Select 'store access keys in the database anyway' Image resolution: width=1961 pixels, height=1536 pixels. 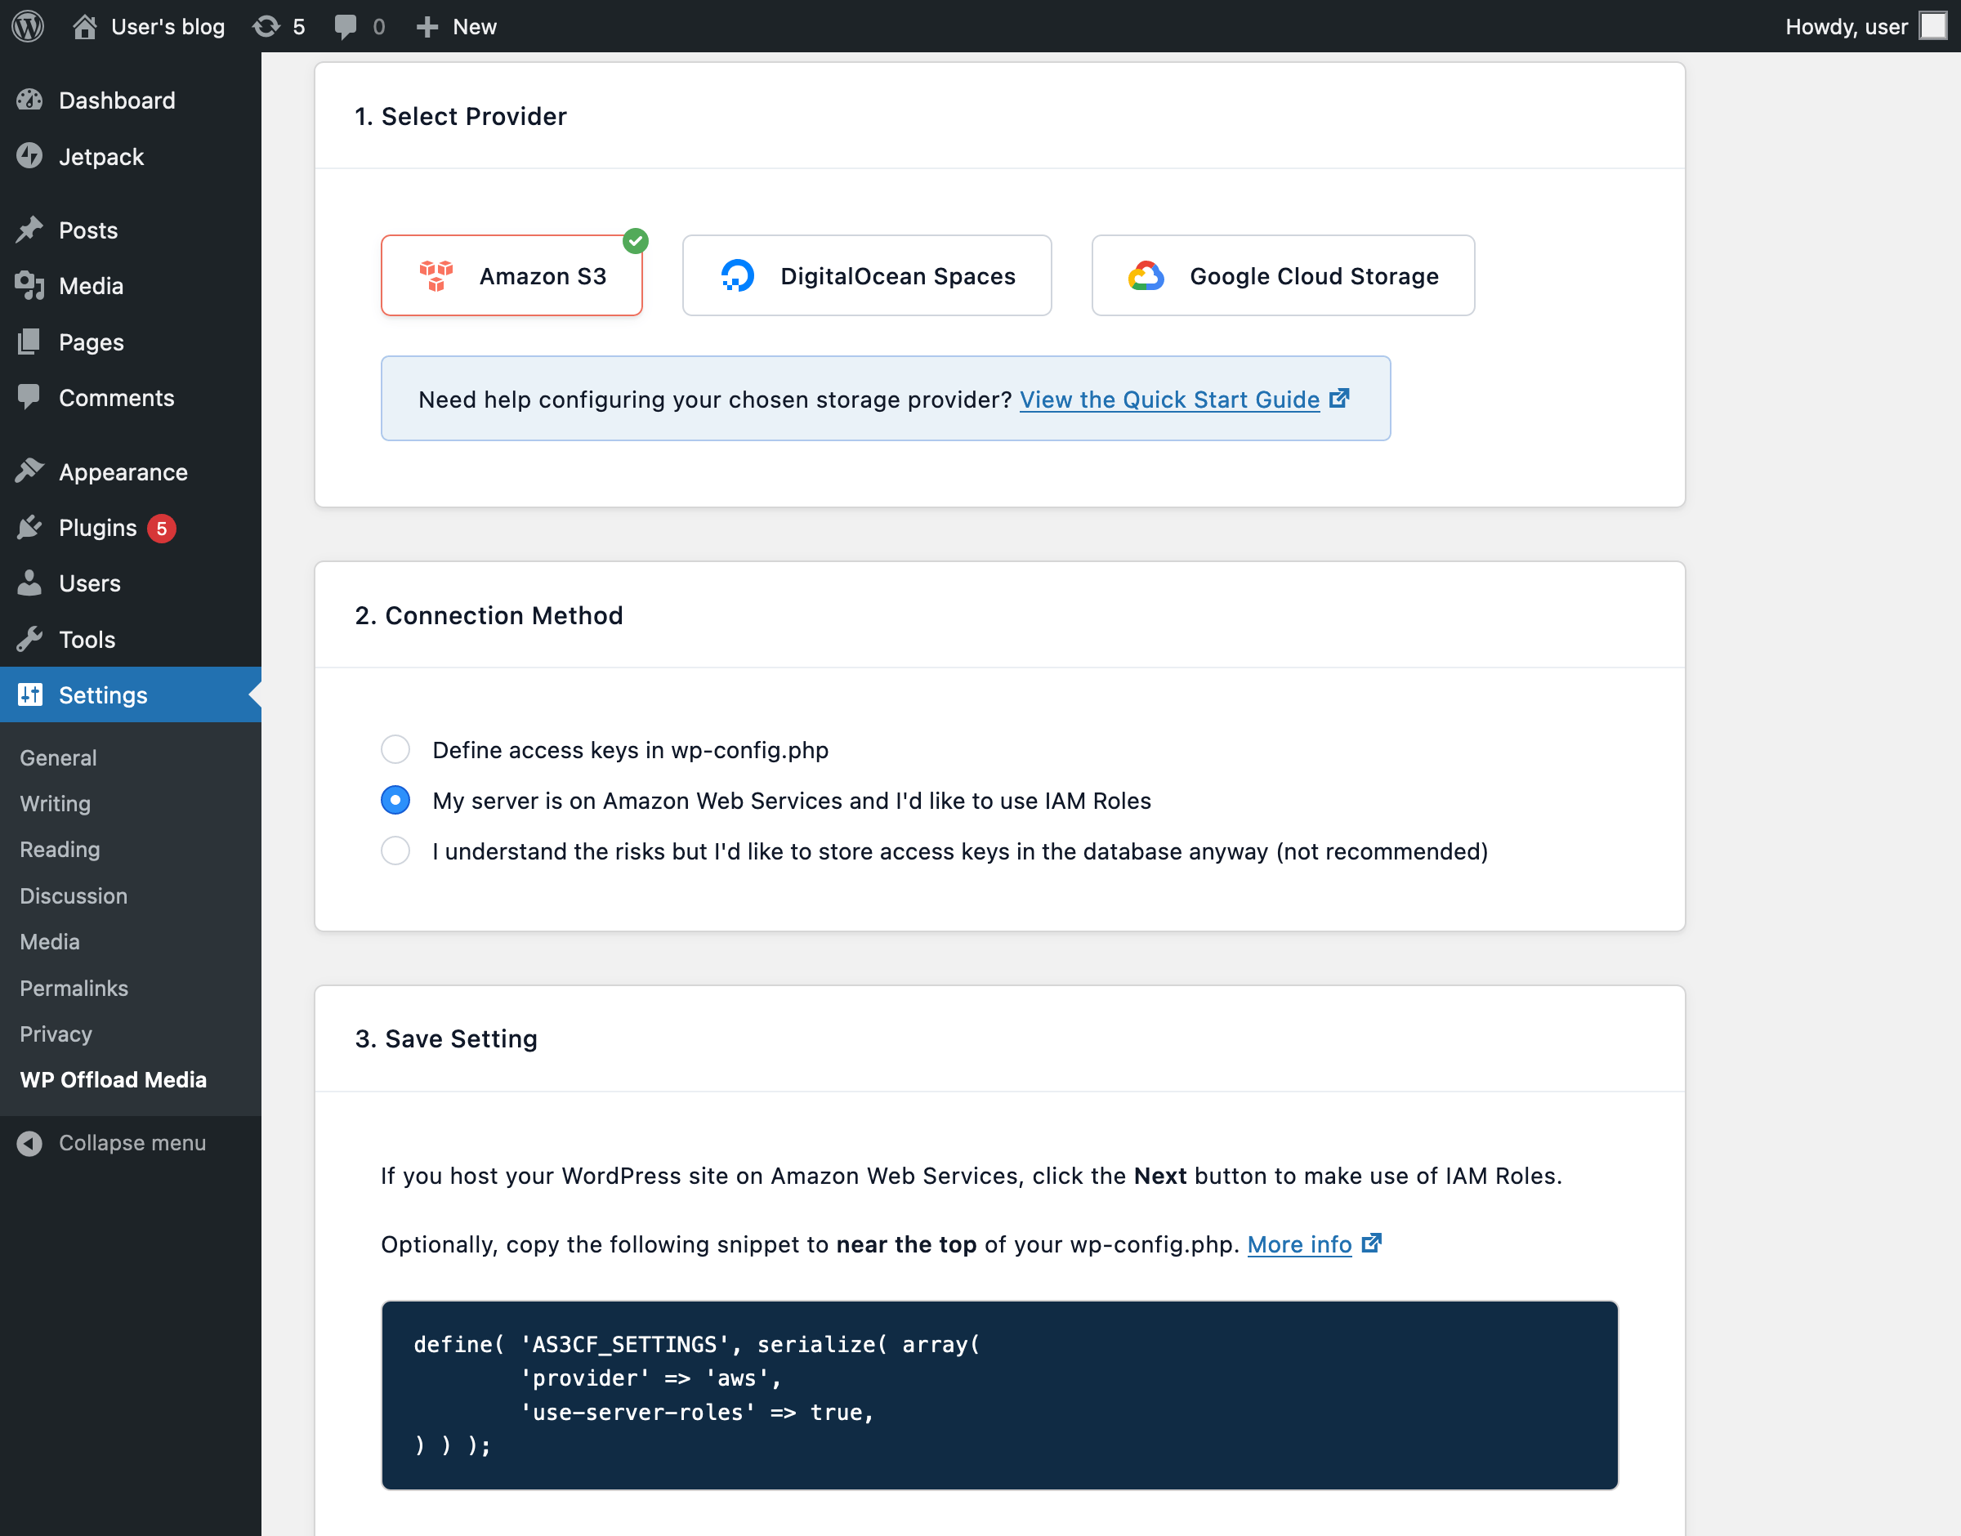click(395, 851)
